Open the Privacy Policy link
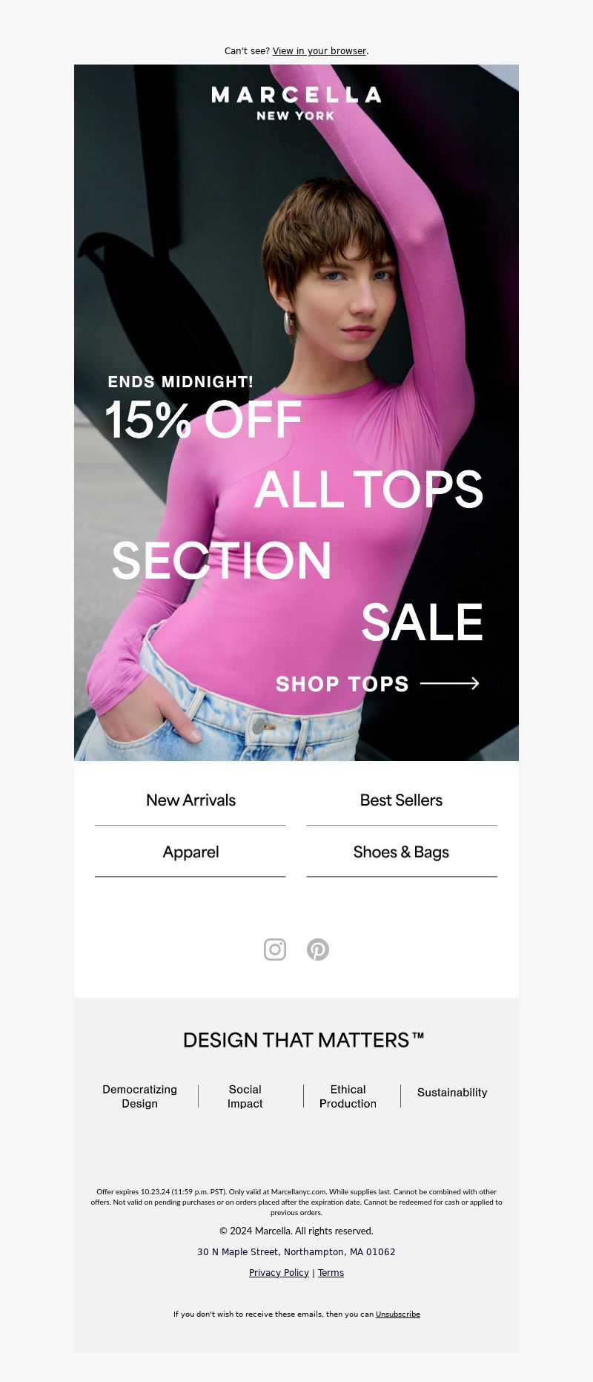The image size is (593, 1382). click(279, 1273)
